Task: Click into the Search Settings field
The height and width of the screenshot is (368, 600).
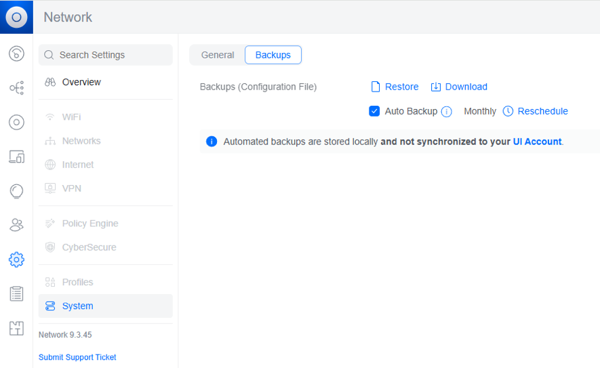Action: point(106,55)
